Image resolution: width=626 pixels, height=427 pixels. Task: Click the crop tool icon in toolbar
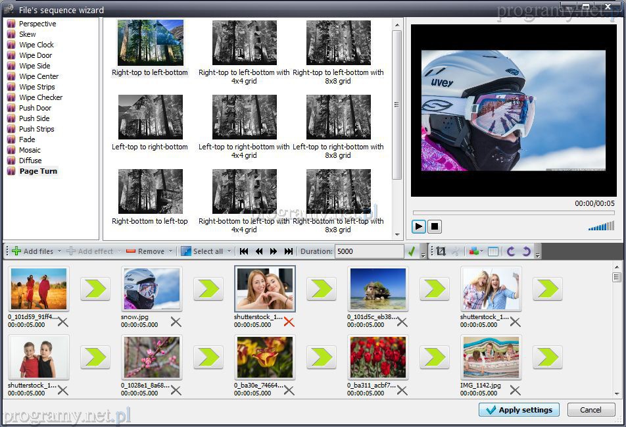coord(441,251)
